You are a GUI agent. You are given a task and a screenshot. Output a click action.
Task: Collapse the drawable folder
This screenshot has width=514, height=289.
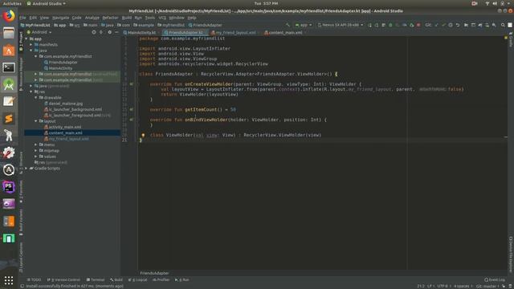pyautogui.click(x=35, y=98)
